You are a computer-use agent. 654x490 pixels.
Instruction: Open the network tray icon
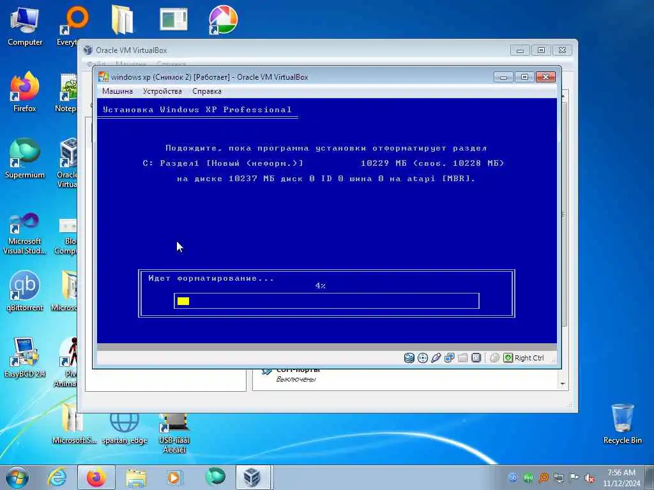point(559,478)
